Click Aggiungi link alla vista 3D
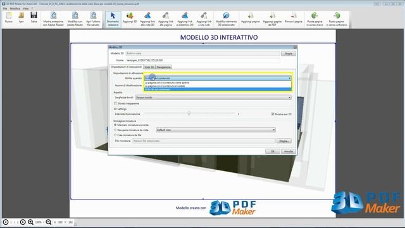Viewport: 405px width, 228px height. tap(147, 19)
